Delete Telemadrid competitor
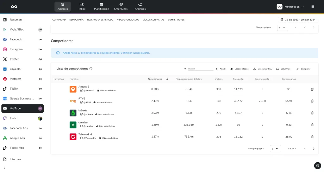 coord(312,137)
